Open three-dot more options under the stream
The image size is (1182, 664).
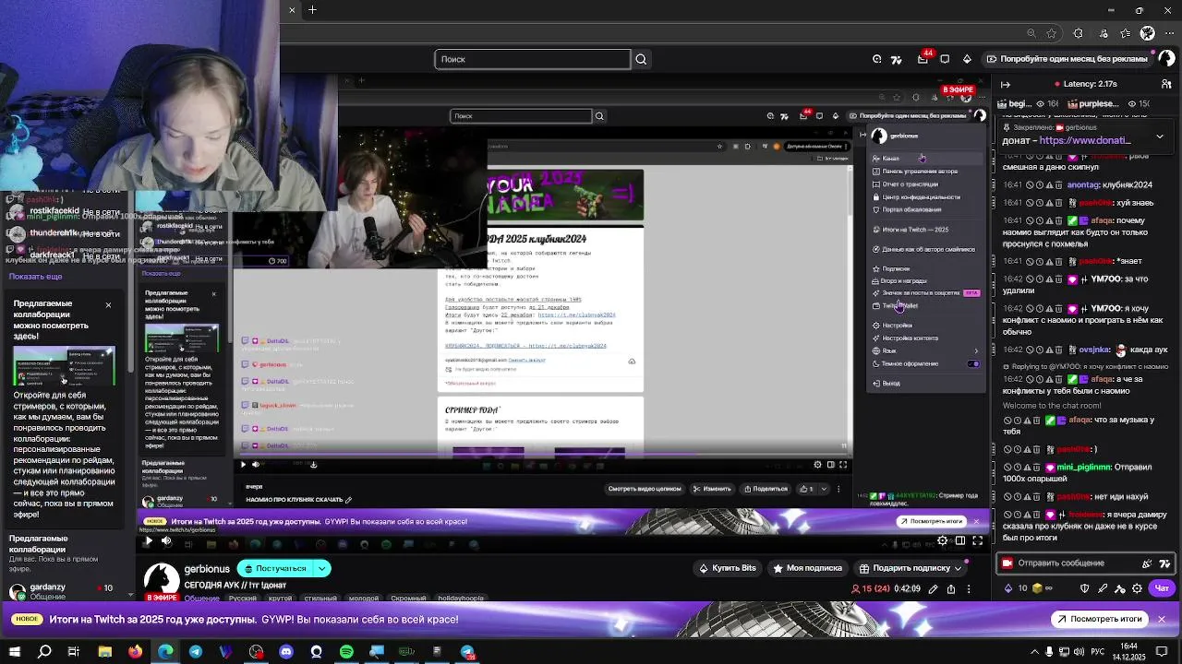coord(970,588)
